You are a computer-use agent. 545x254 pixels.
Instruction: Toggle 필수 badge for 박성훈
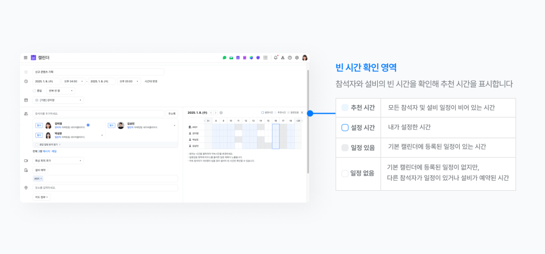pyautogui.click(x=38, y=135)
